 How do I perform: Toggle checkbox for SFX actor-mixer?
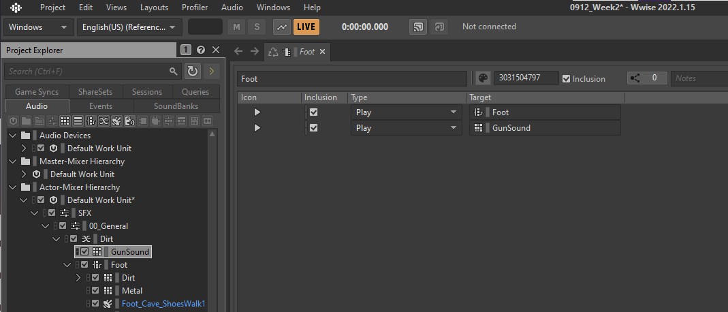click(52, 213)
